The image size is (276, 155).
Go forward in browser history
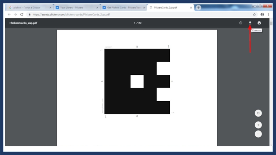[16, 14]
